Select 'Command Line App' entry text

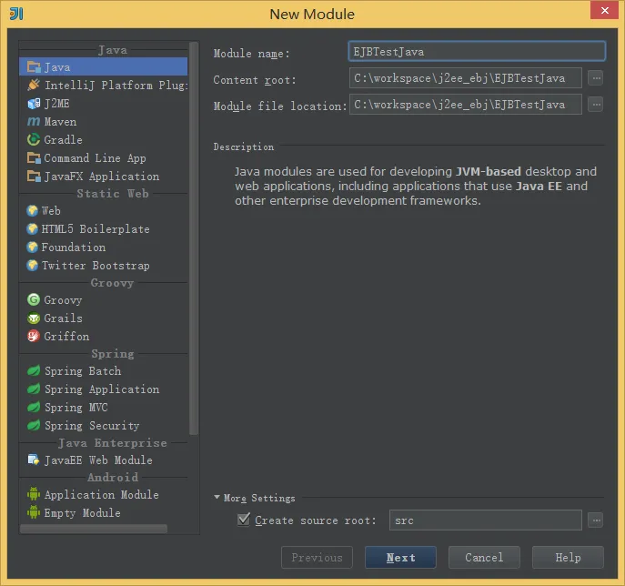95,158
